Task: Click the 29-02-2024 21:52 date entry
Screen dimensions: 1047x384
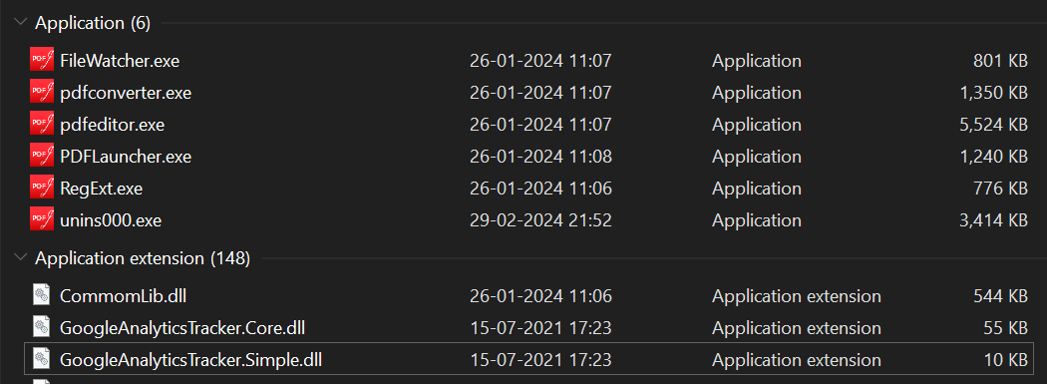Action: tap(540, 220)
